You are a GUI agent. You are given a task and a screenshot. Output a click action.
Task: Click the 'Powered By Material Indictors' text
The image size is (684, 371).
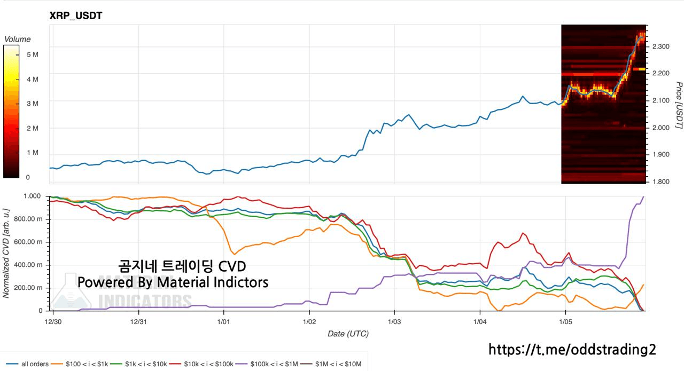(173, 282)
